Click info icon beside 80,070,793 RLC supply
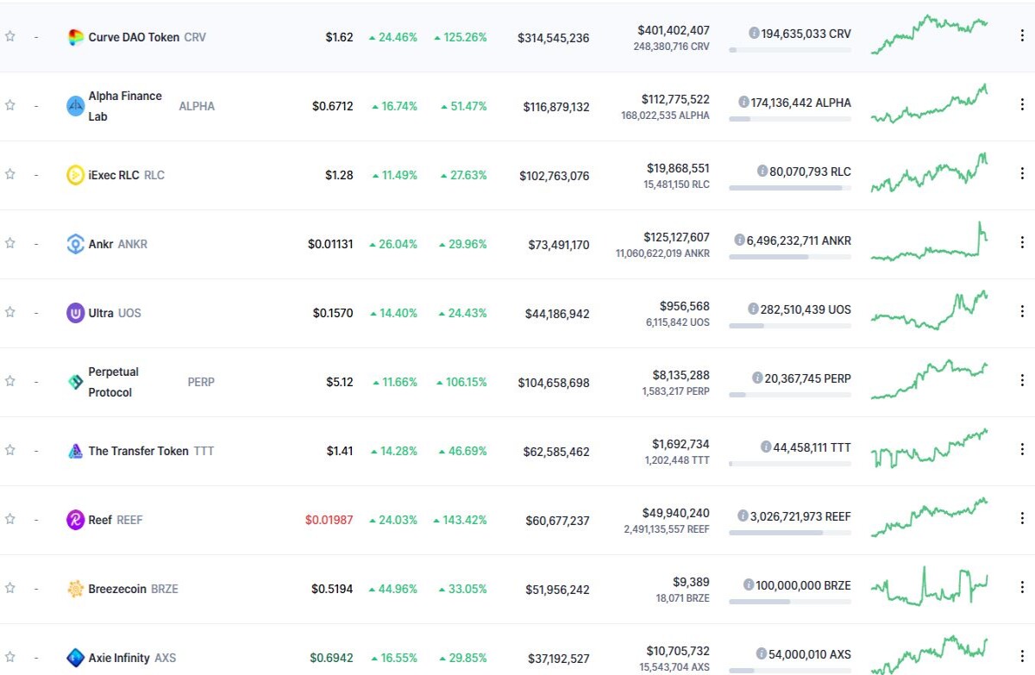Image resolution: width=1035 pixels, height=675 pixels. [x=762, y=171]
